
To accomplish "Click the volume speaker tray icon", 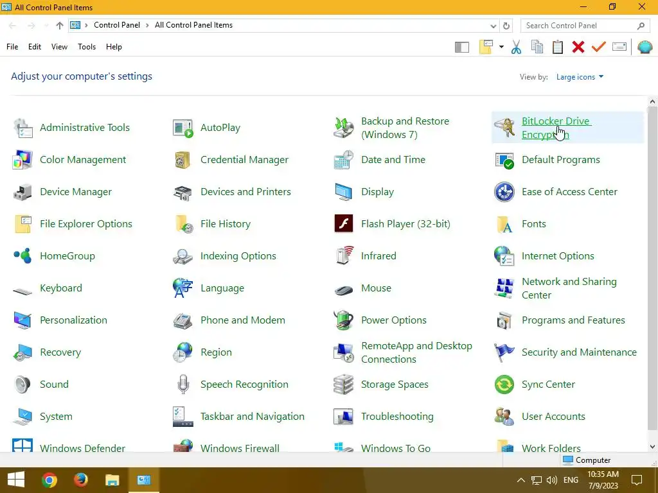I will [552, 480].
